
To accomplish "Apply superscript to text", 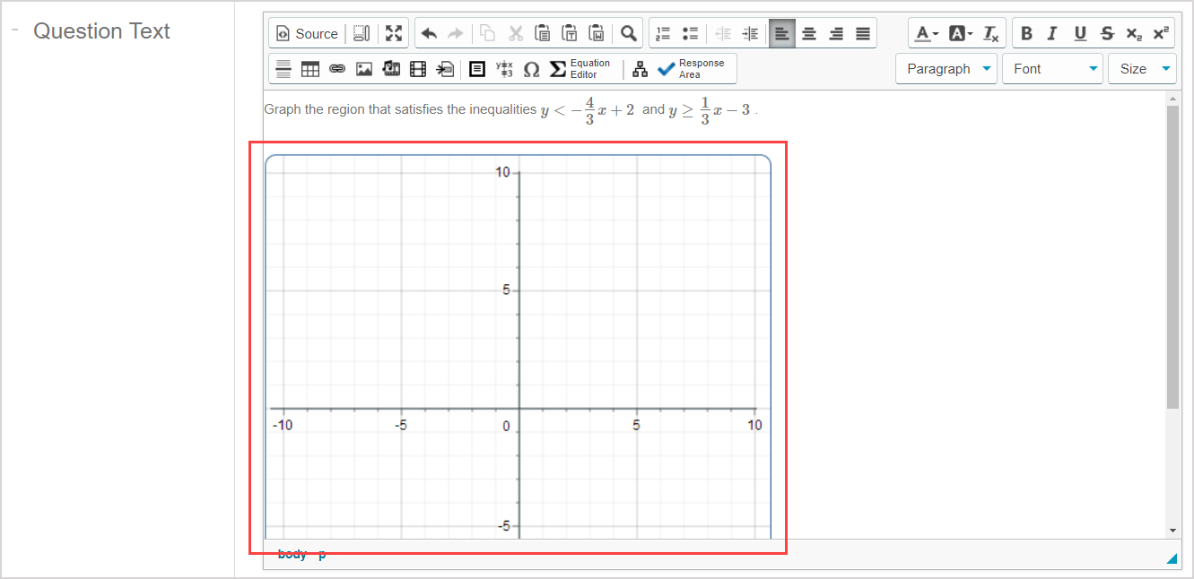I will [1161, 32].
